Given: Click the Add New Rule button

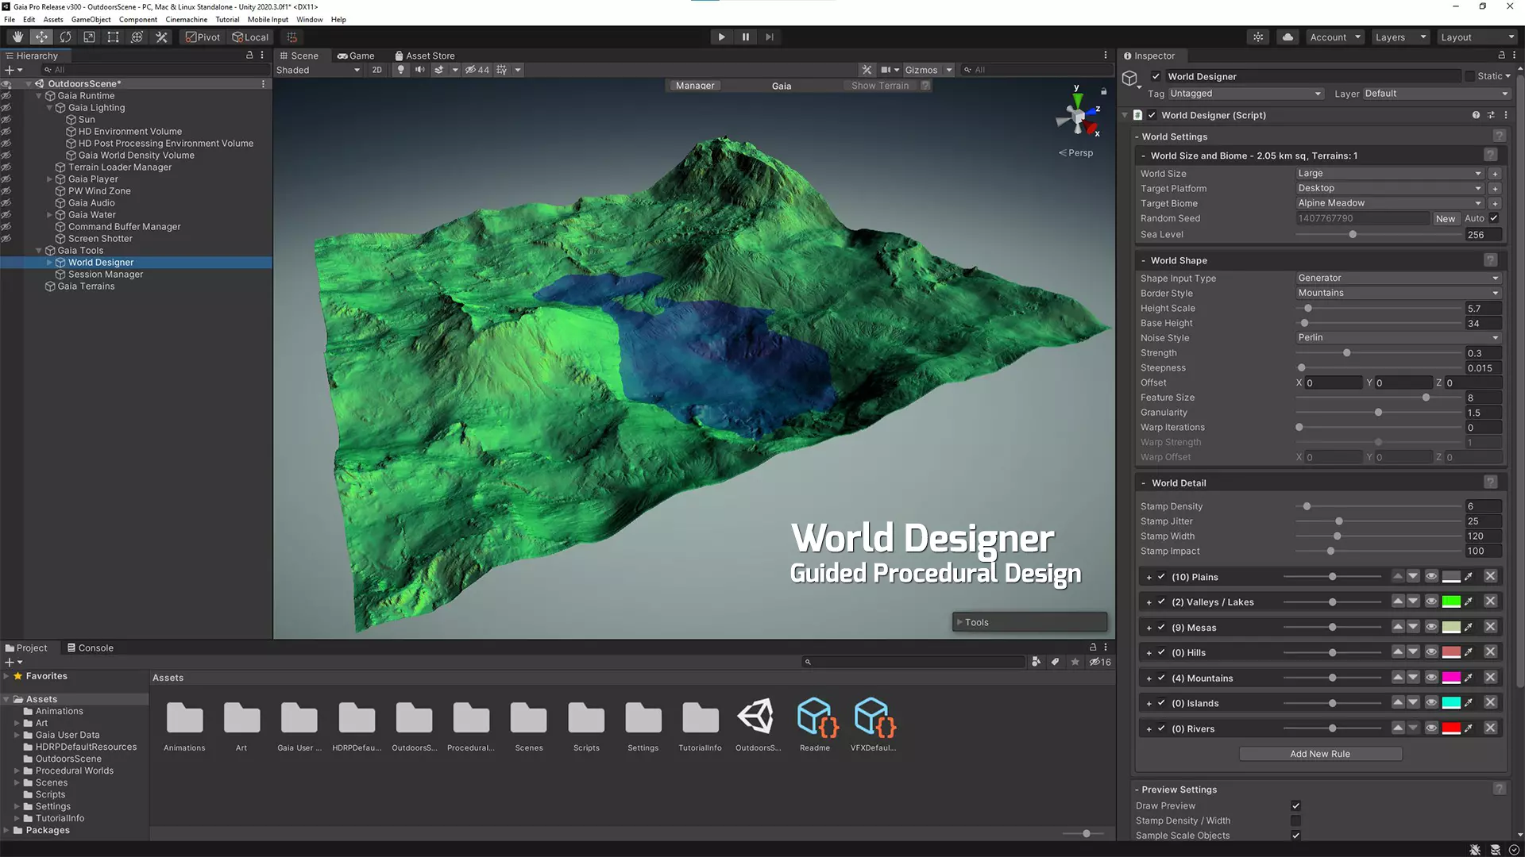Looking at the screenshot, I should pyautogui.click(x=1320, y=753).
